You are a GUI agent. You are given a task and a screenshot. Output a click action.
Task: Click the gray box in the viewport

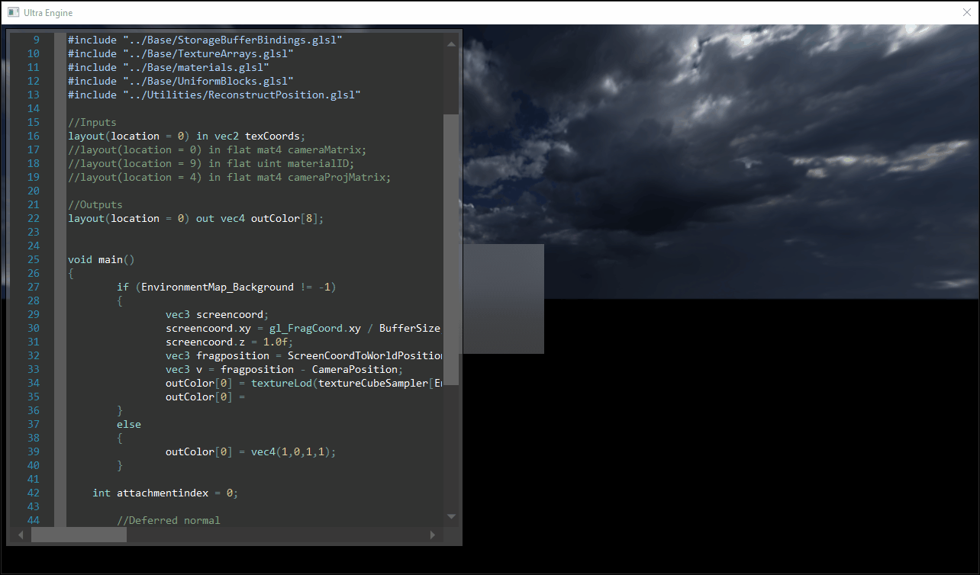coord(503,299)
